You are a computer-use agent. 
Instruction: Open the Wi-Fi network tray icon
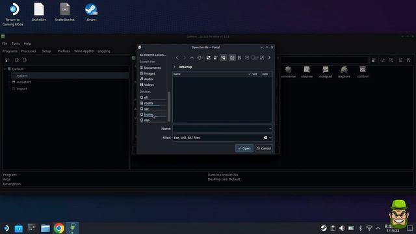[x=369, y=228]
